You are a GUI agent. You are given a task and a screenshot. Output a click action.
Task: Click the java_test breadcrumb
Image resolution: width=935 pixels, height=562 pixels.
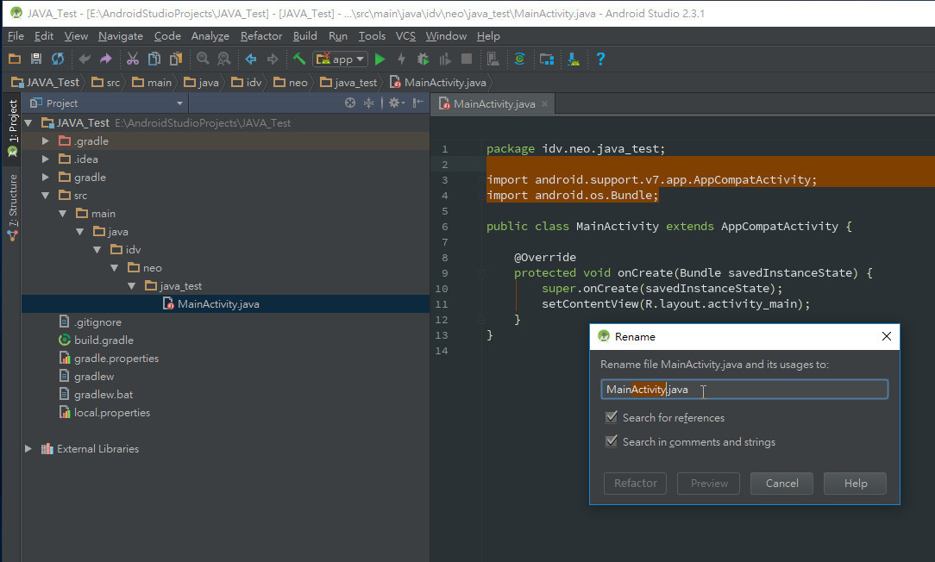pos(348,82)
